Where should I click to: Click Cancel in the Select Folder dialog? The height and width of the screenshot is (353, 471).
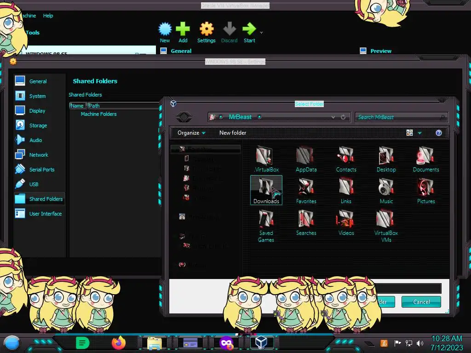(x=421, y=302)
